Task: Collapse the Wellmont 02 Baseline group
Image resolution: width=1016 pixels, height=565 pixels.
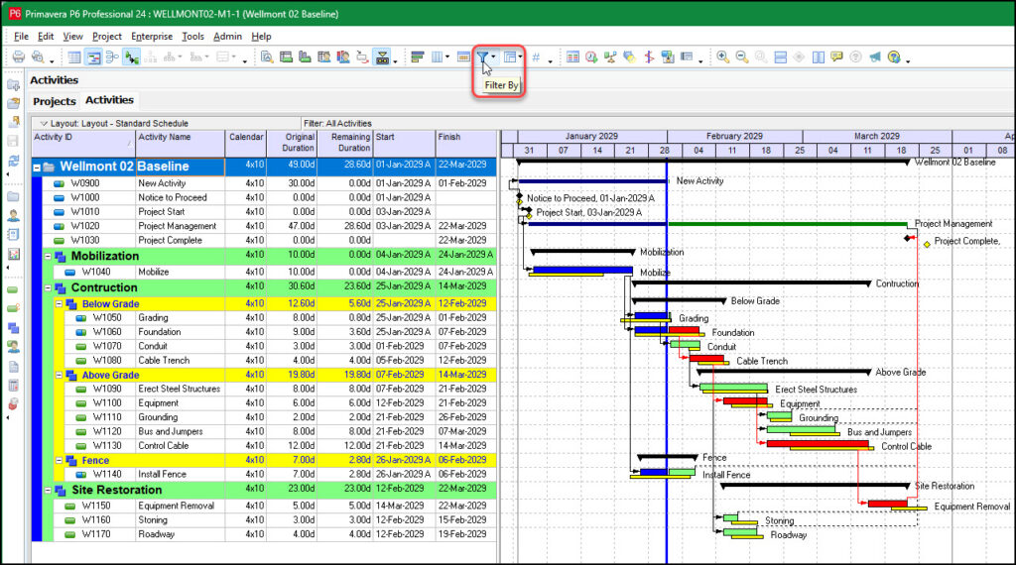Action: [x=37, y=167]
